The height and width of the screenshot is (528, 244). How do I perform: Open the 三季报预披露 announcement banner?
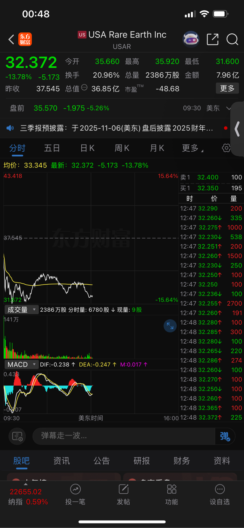(x=117, y=128)
